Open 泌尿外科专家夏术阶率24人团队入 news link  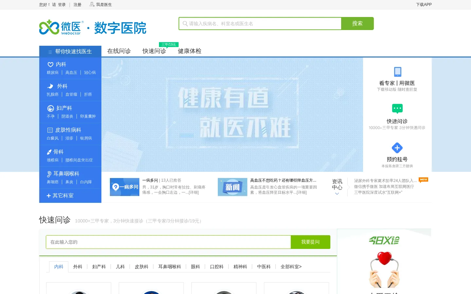coord(386,181)
